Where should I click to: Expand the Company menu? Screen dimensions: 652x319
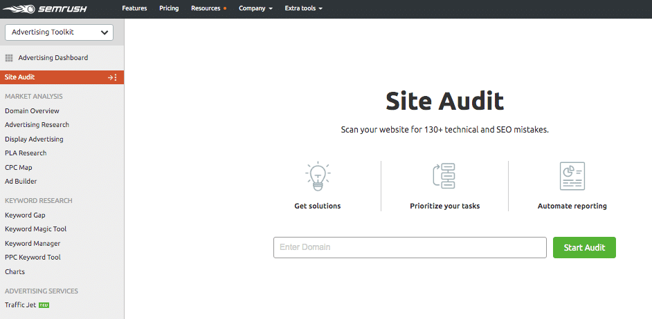click(x=255, y=8)
